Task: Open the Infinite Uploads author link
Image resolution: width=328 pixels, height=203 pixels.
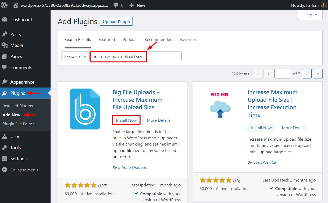Action: click(132, 168)
